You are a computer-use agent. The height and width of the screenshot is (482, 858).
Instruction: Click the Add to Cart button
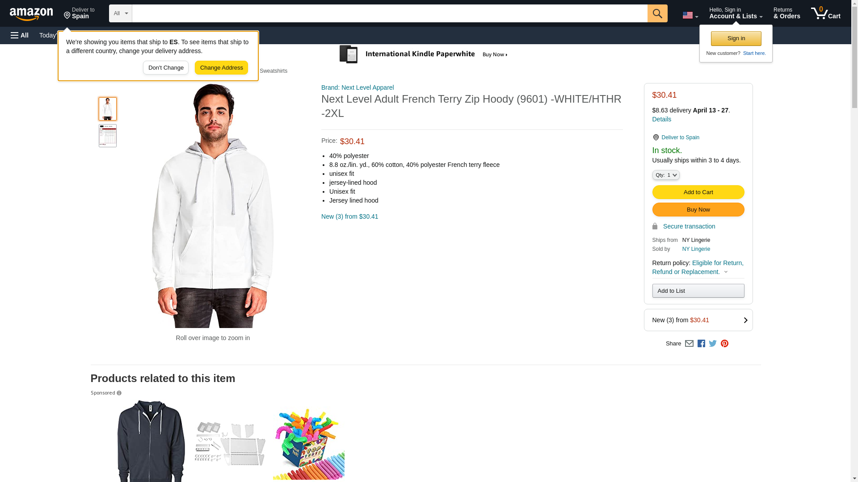point(698,192)
